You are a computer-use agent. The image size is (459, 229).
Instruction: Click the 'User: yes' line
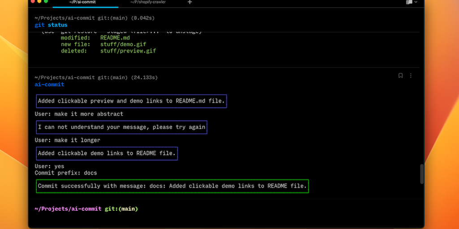49,166
